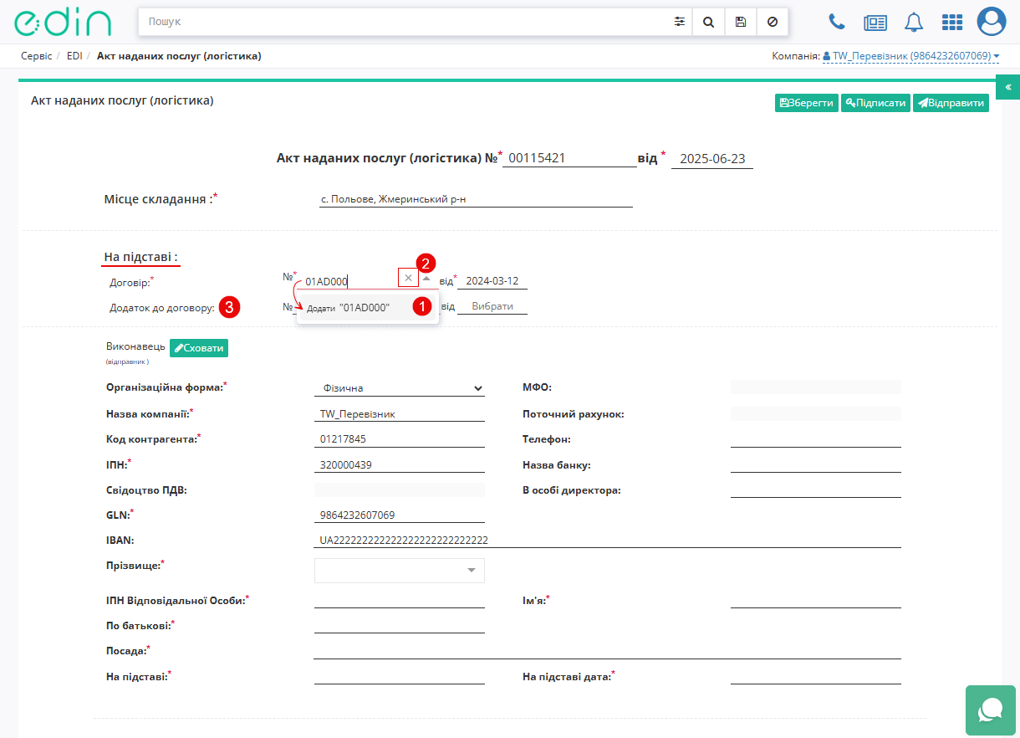
Task: Click ІПН field 320000439
Action: (400, 465)
